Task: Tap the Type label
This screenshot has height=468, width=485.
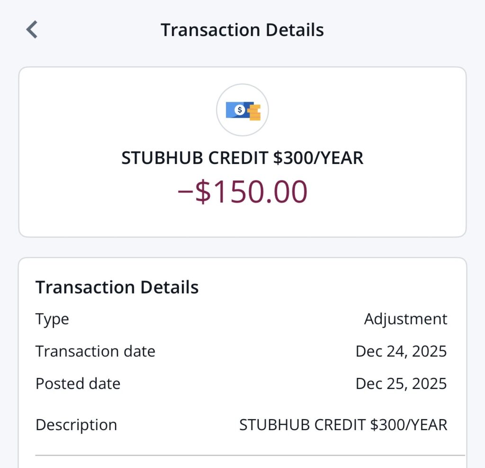Action: pos(52,319)
